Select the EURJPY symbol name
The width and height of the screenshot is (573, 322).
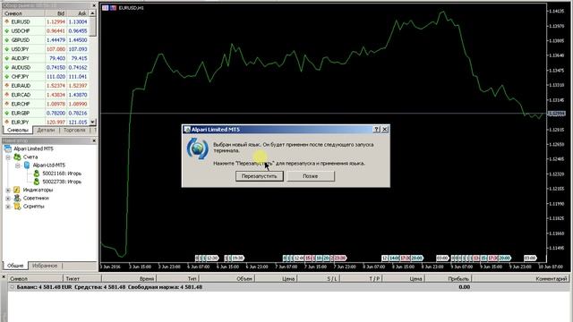pyautogui.click(x=20, y=123)
